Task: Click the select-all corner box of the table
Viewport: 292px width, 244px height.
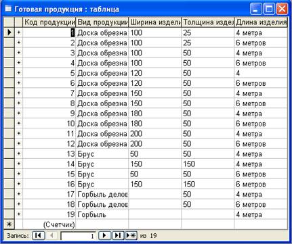Action: (x=9, y=22)
